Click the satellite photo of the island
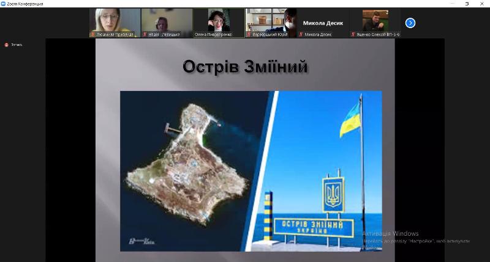The height and width of the screenshot is (262, 490). click(x=189, y=165)
